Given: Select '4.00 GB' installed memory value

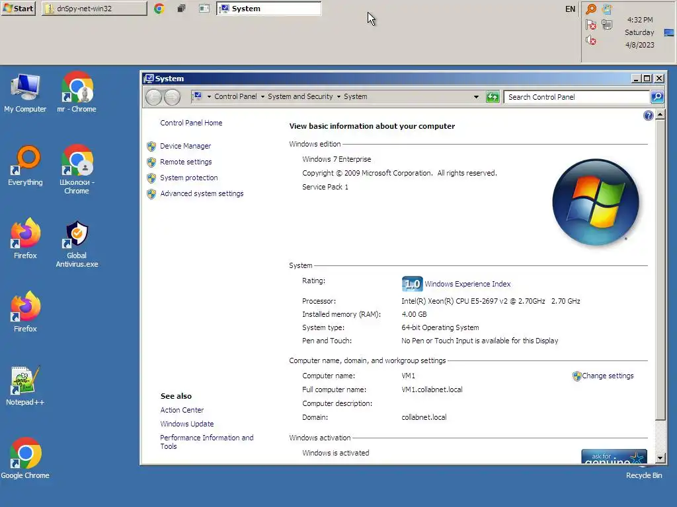Looking at the screenshot, I should (414, 314).
